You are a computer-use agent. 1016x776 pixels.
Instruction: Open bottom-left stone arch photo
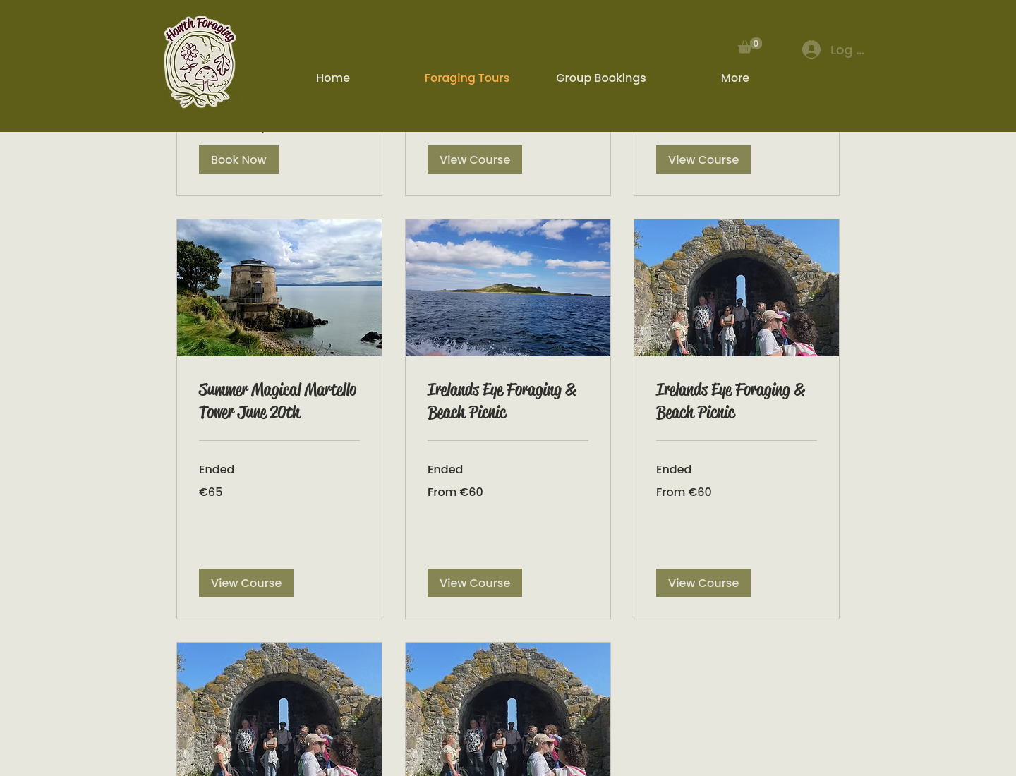pos(279,709)
